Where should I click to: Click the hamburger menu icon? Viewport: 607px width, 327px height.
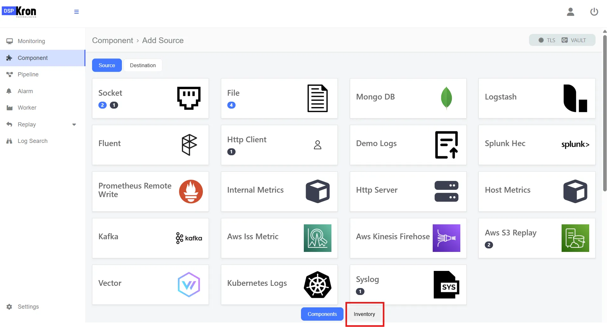76,12
